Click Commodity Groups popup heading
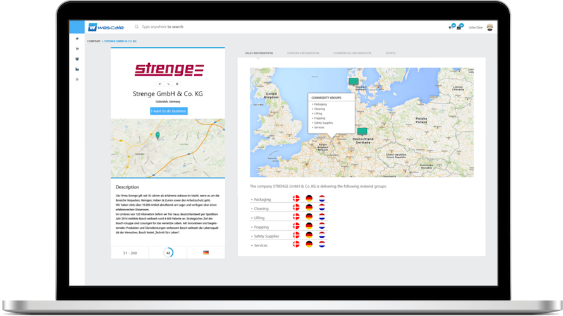Image resolution: width=563 pixels, height=316 pixels. [326, 97]
